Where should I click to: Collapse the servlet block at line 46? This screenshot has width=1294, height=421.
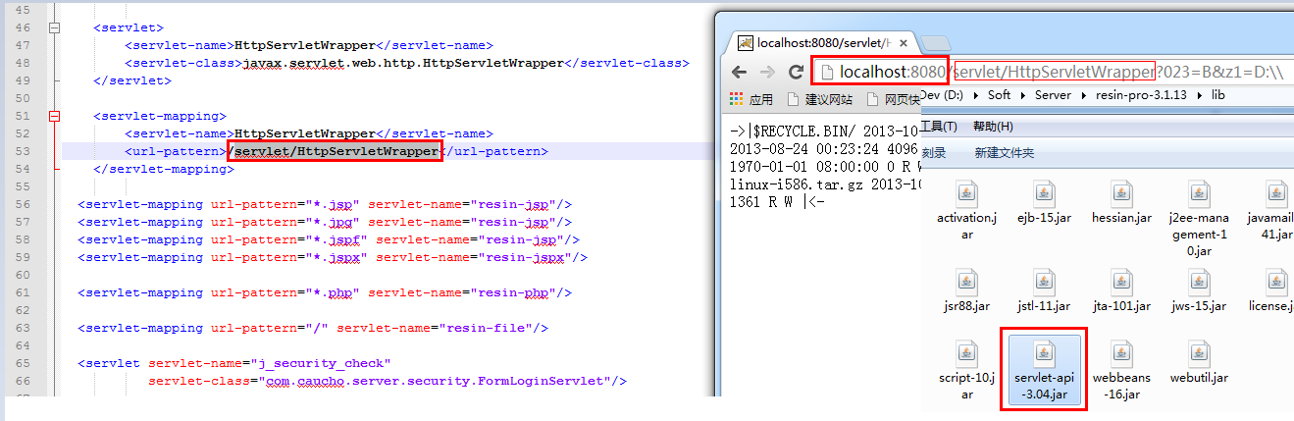[55, 27]
